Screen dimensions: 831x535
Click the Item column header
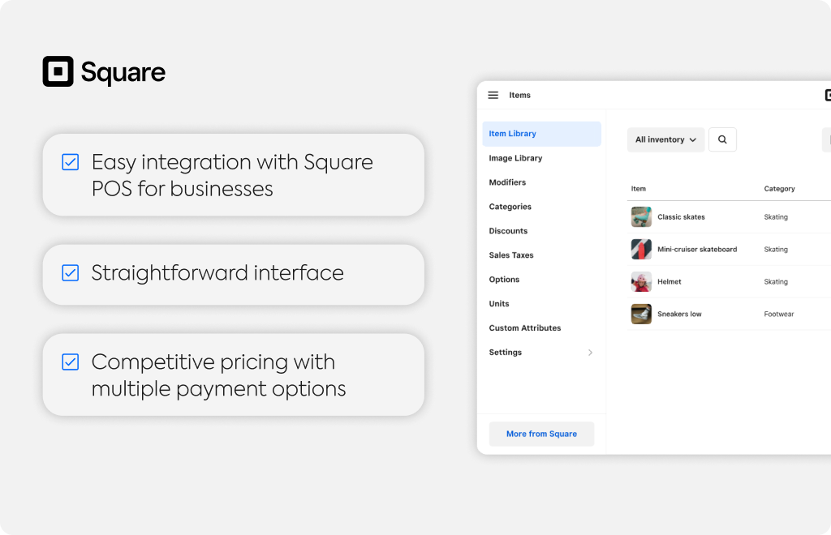(638, 189)
